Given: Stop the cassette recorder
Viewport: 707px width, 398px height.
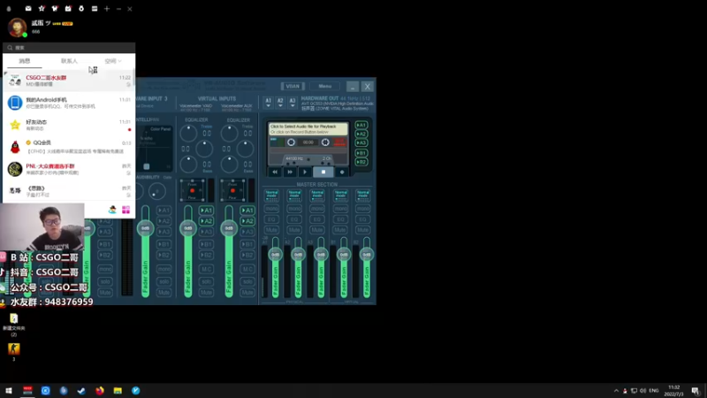Looking at the screenshot, I should click(323, 172).
